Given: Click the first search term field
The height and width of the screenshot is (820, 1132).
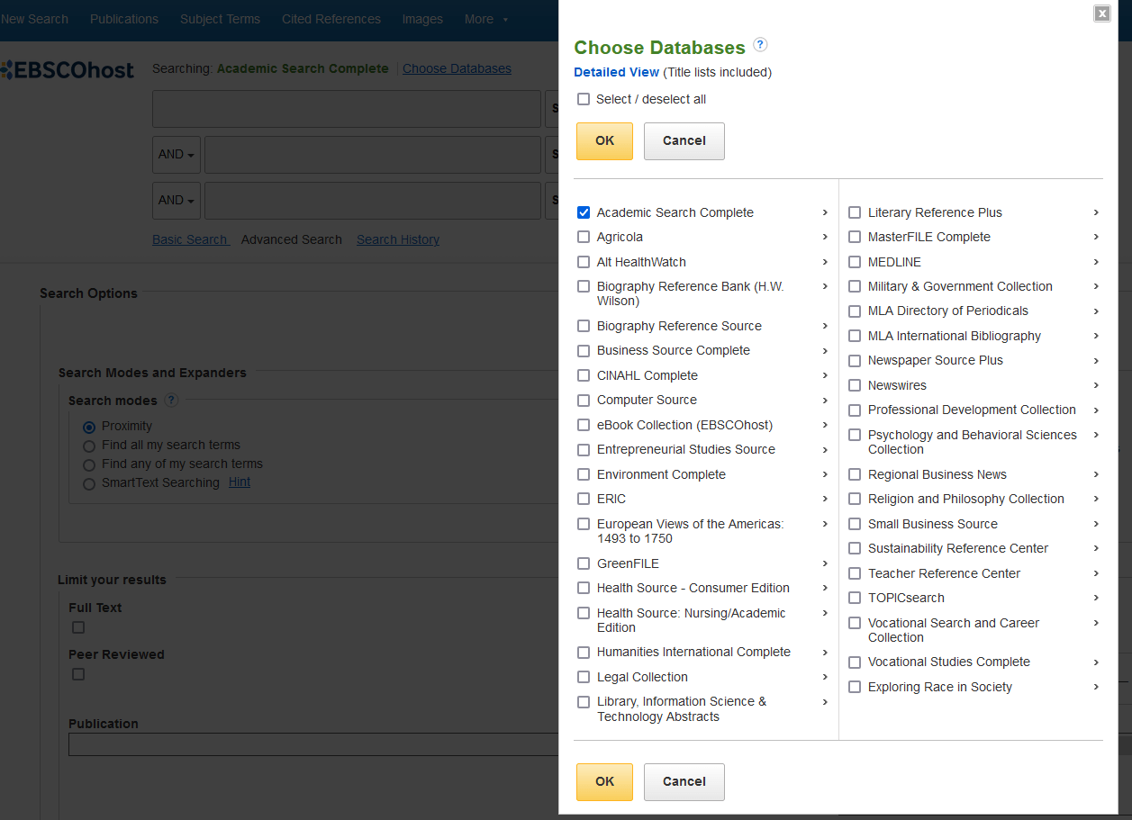Looking at the screenshot, I should [347, 109].
